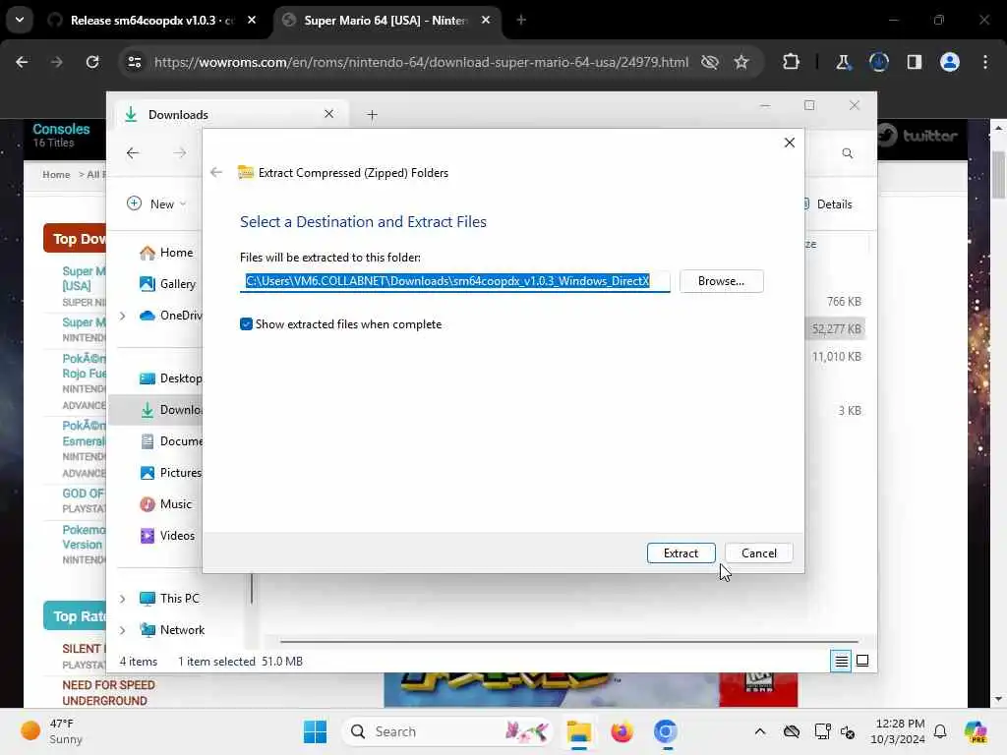Click the wowroms URL address bar
The width and height of the screenshot is (1007, 755).
pyautogui.click(x=421, y=62)
